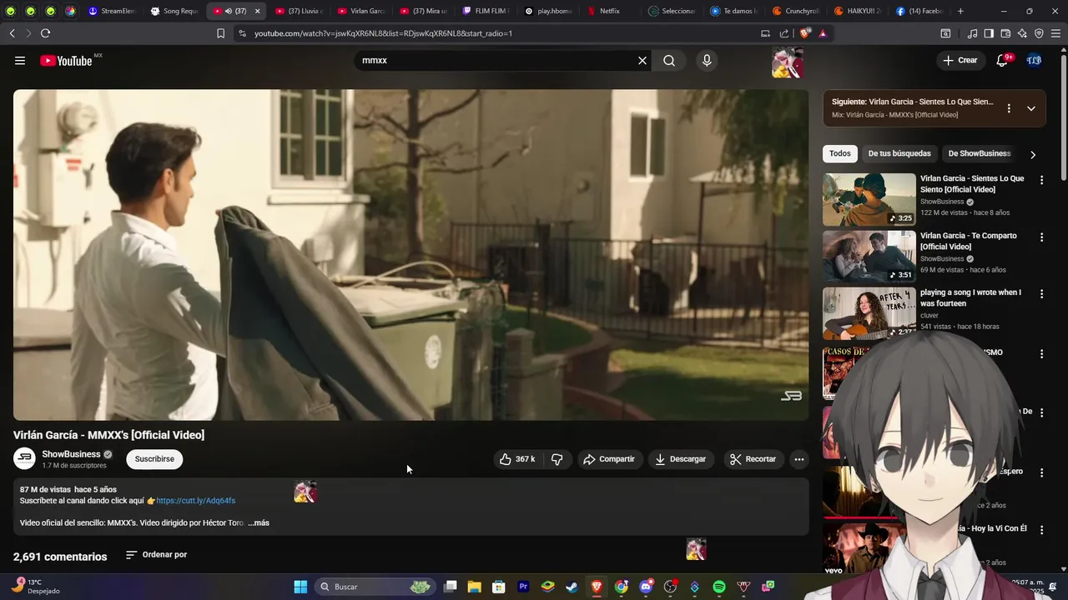The width and height of the screenshot is (1068, 600).
Task: Collapse the mix playlist panel chevron
Action: point(1031,108)
